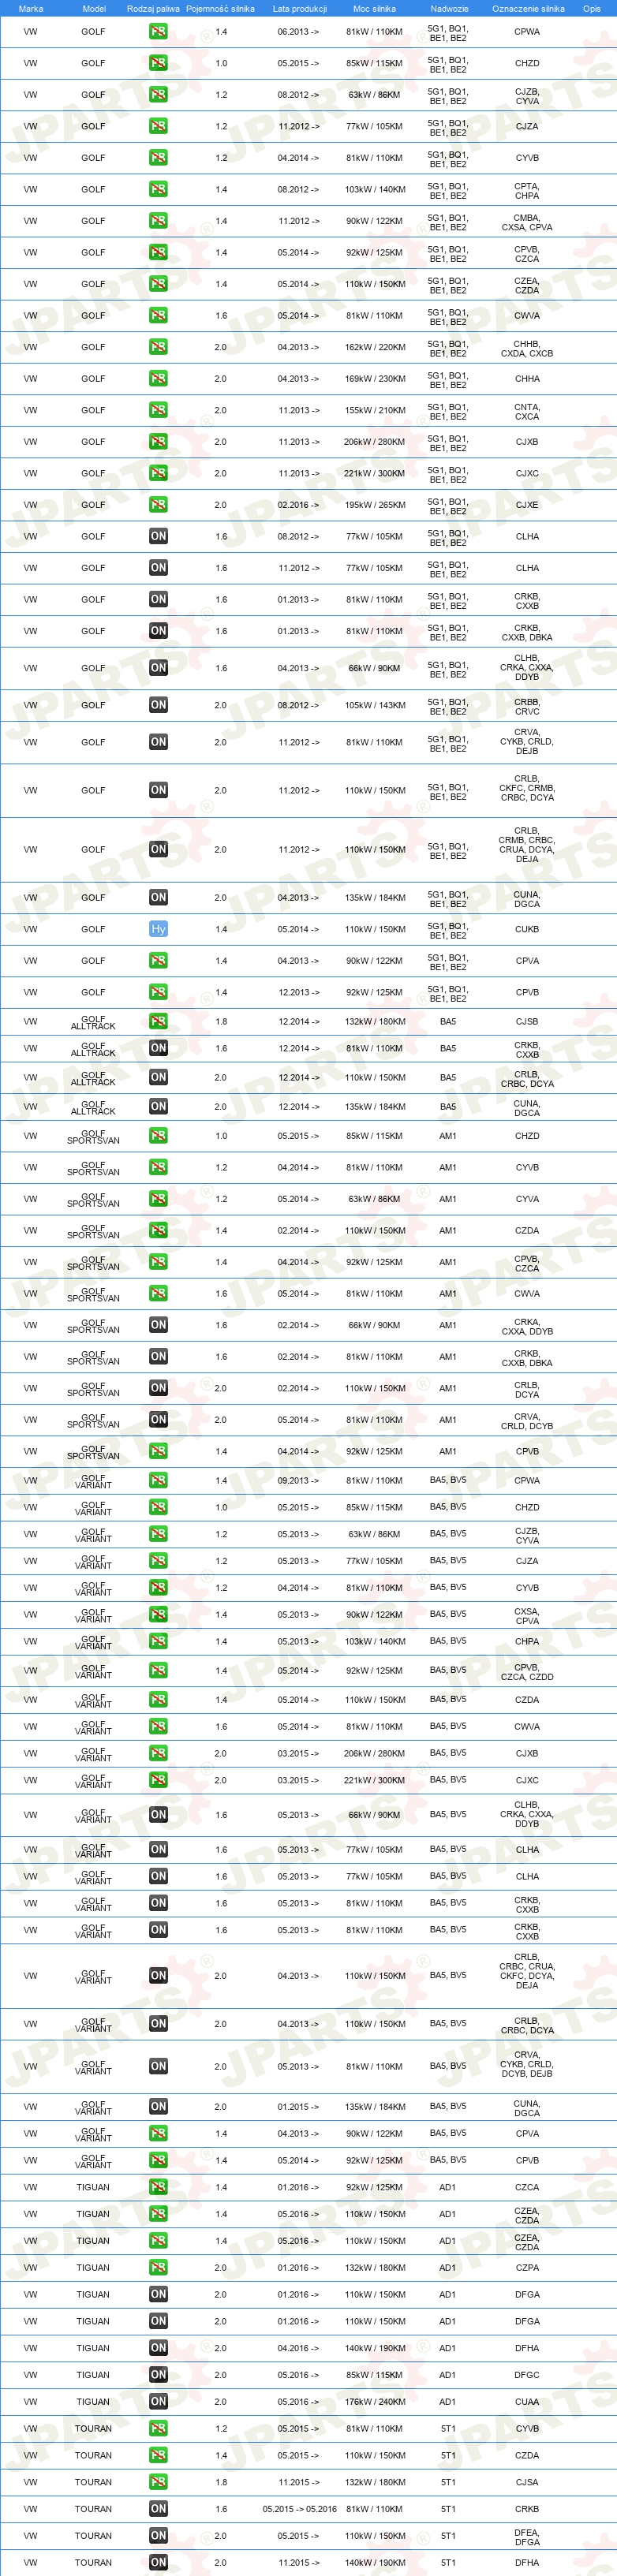
Task: Click diesel ON icon in Golf Alltrack 1.6 row
Action: 158,1048
